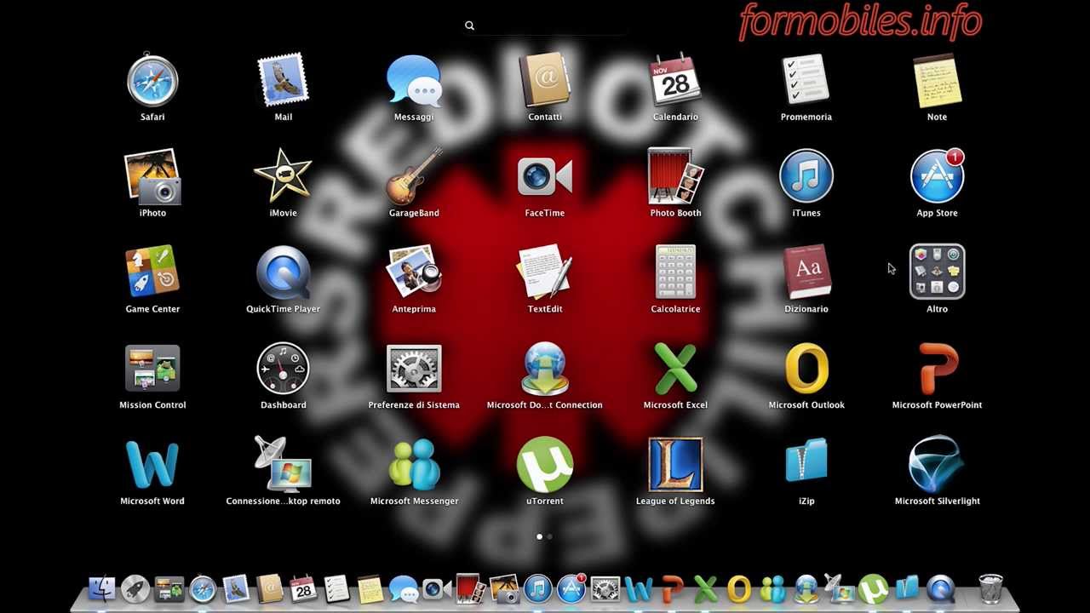Launch Calcolatrice app

675,272
